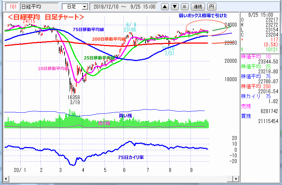Viewport: 282px width, 185px height.
Task: Click the low price value 23154
Action: (x=272, y=30)
